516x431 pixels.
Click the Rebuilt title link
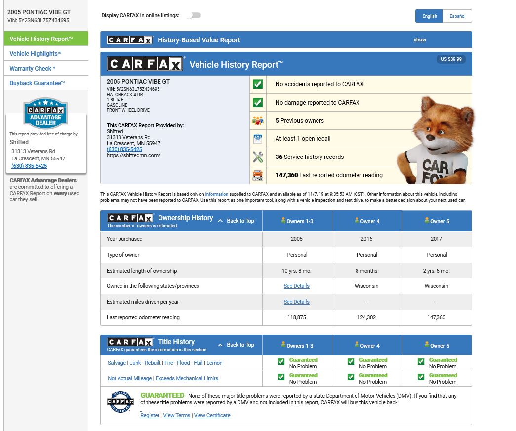pos(153,363)
